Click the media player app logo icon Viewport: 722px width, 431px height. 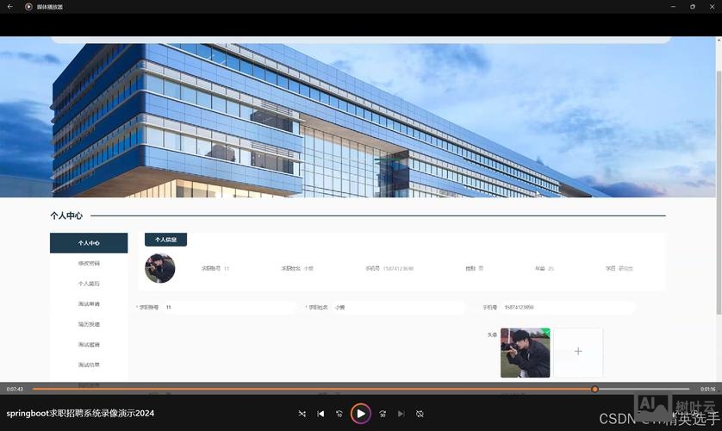coord(28,6)
